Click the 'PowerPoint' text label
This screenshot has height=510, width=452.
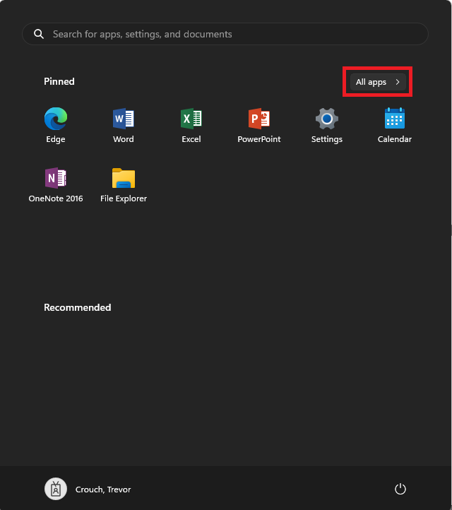click(259, 139)
